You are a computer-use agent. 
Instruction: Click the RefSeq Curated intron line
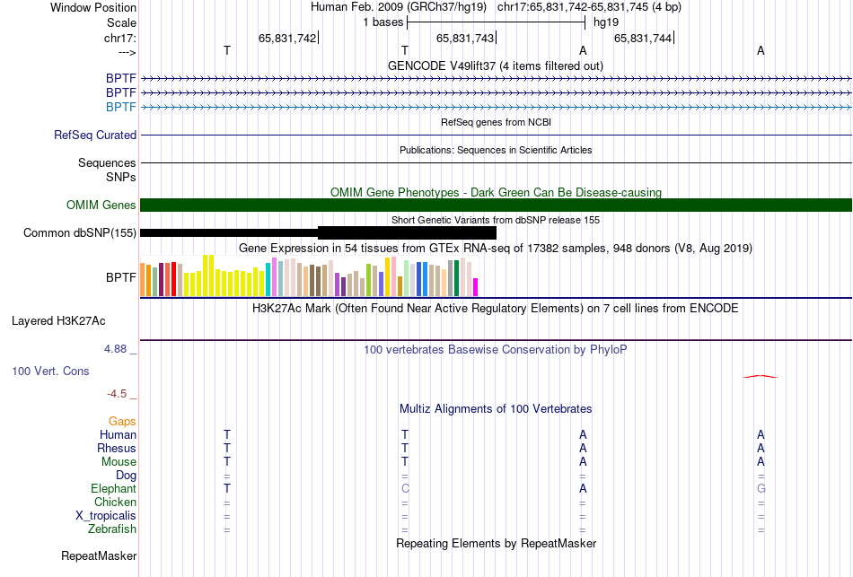(x=496, y=135)
